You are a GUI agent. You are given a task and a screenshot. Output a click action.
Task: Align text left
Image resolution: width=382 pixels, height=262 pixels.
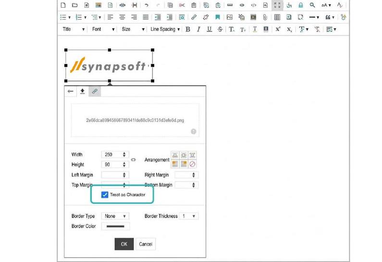111,17
